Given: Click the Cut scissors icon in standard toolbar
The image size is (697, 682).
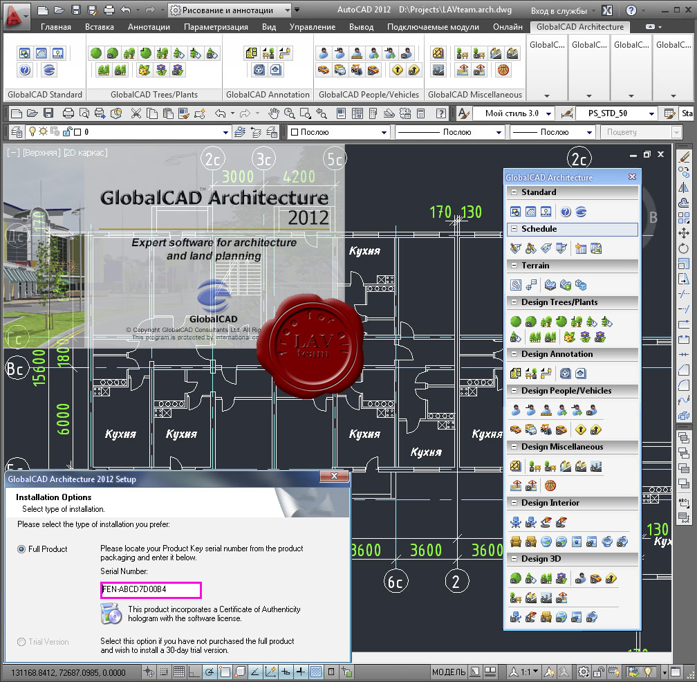Looking at the screenshot, I should click(x=136, y=113).
